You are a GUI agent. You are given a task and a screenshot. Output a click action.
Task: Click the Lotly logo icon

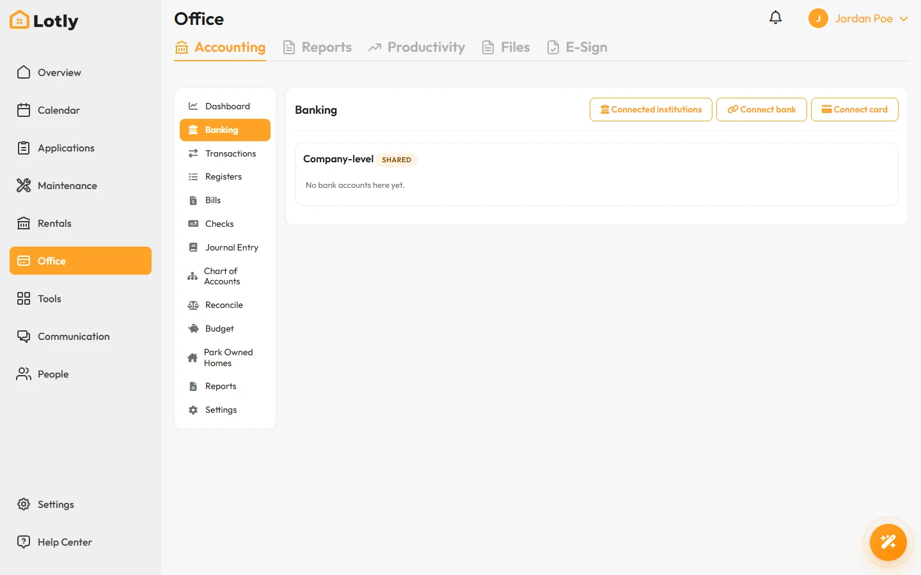point(19,20)
